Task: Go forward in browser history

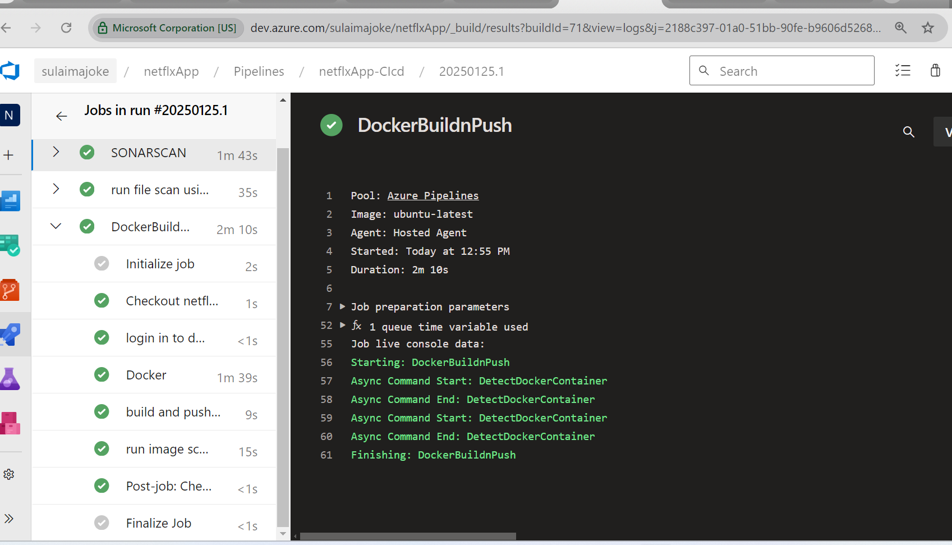Action: [x=36, y=28]
